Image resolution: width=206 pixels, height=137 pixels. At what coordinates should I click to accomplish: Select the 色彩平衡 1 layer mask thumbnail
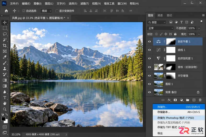171,41
